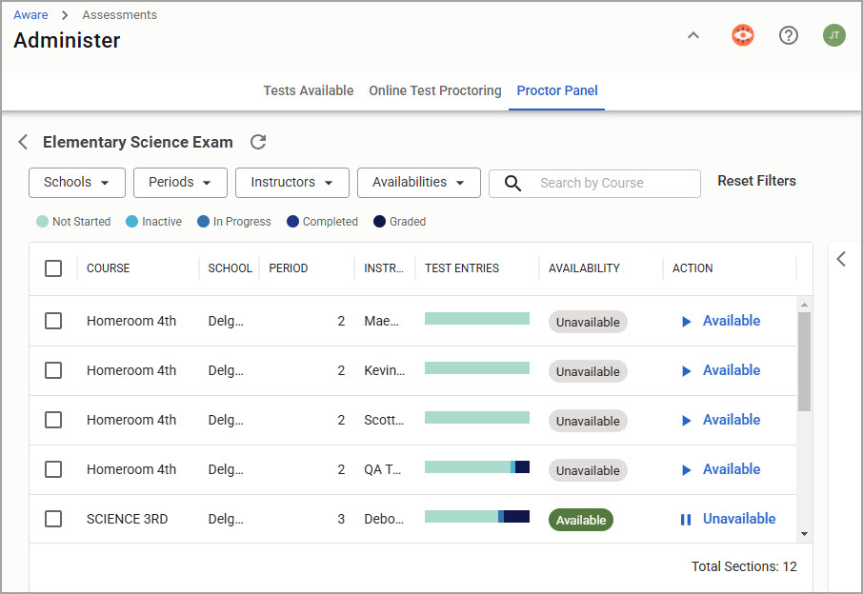
Task: Click the Assessments breadcrumb text
Action: [x=119, y=15]
